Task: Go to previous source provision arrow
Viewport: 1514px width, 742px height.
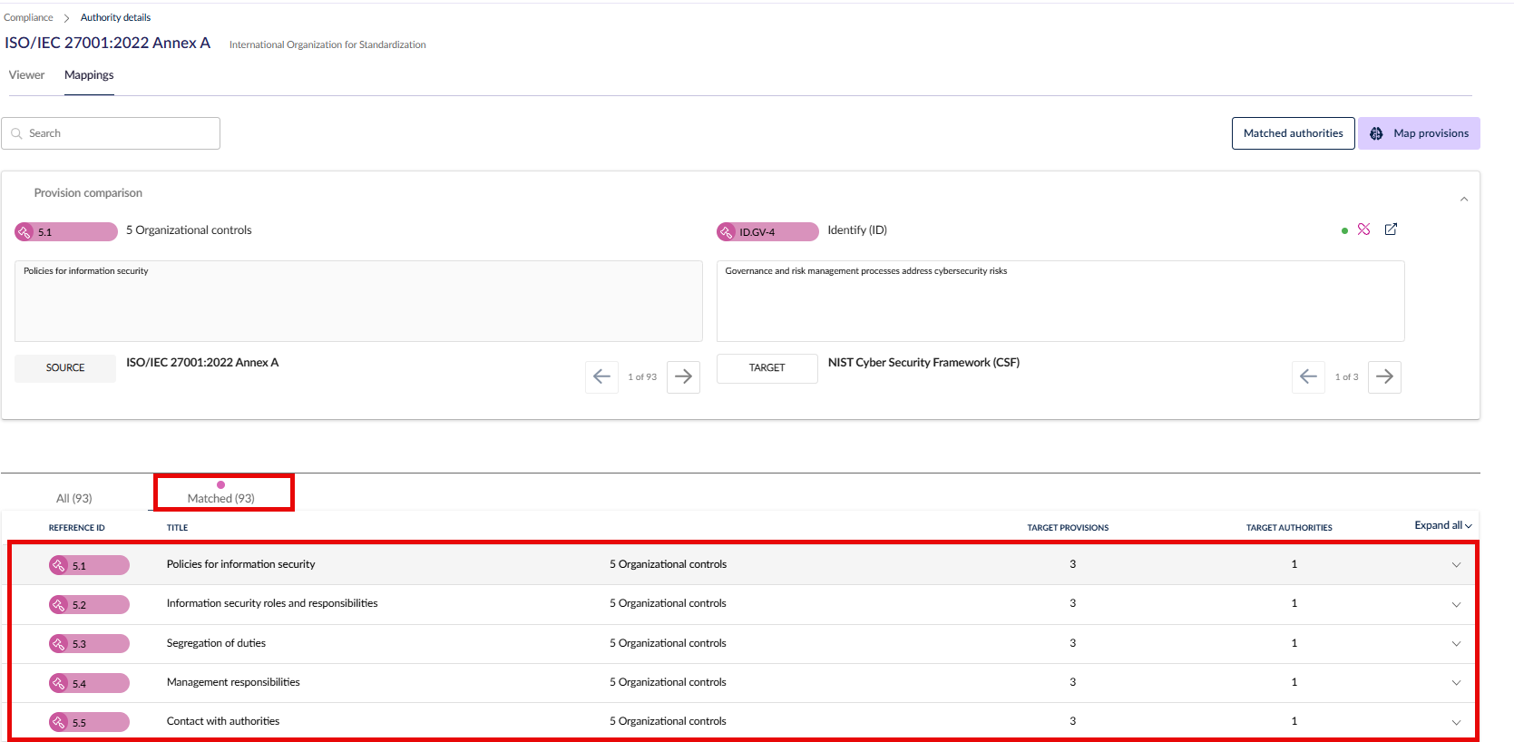Action: click(601, 376)
